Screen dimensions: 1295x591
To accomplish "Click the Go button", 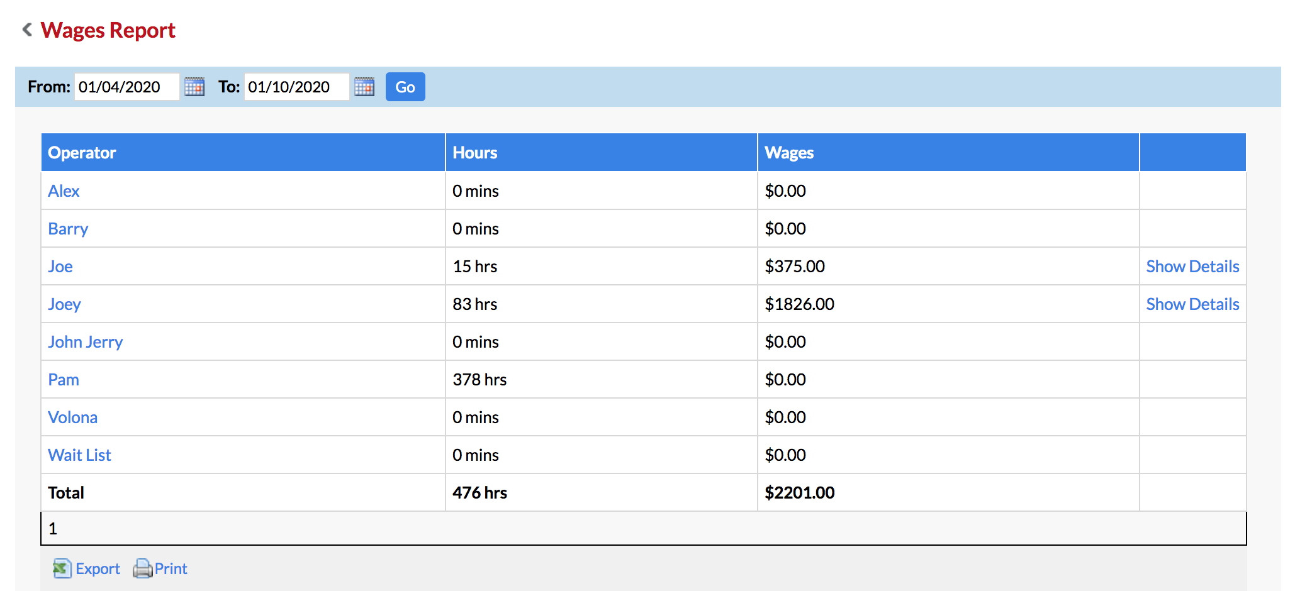I will click(x=405, y=87).
